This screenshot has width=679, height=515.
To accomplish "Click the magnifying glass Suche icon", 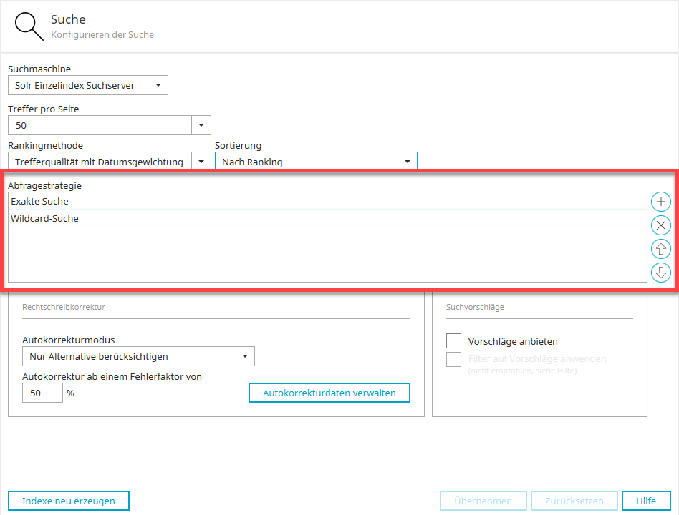I will click(x=29, y=26).
